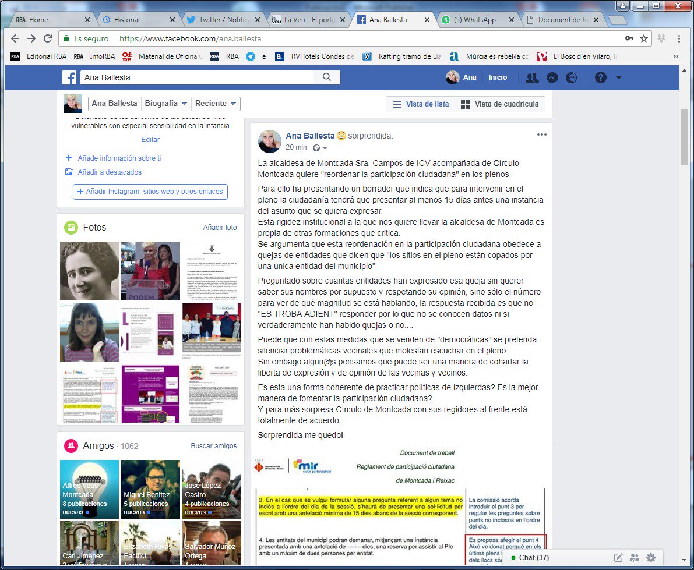Click Ana Ballesta post author name
Image resolution: width=694 pixels, height=570 pixels.
[x=310, y=136]
